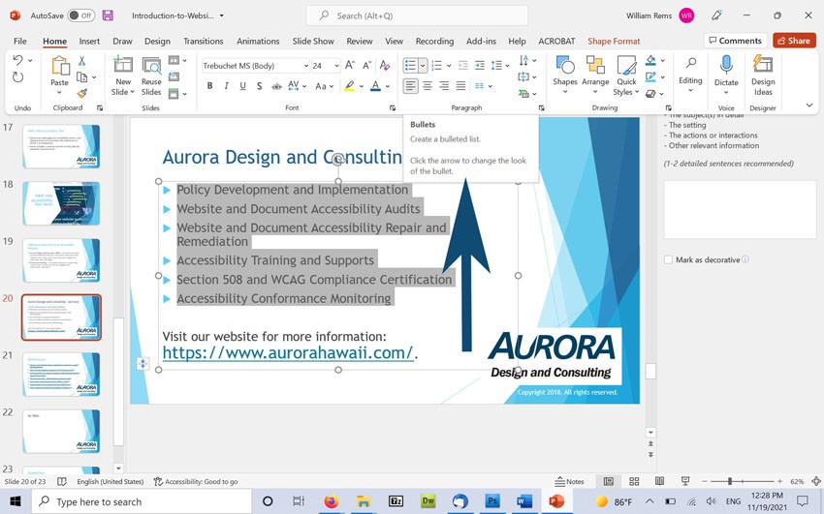Open the Change Case Aa dropdown
The width and height of the screenshot is (824, 514).
(x=324, y=86)
